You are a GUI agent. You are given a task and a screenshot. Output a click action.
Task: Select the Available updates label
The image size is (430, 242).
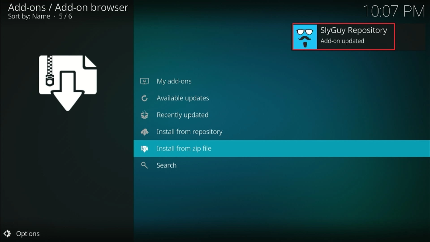click(x=183, y=98)
